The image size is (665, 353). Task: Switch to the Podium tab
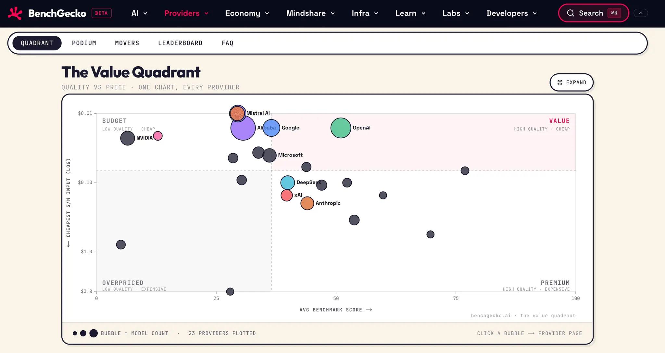pos(84,43)
